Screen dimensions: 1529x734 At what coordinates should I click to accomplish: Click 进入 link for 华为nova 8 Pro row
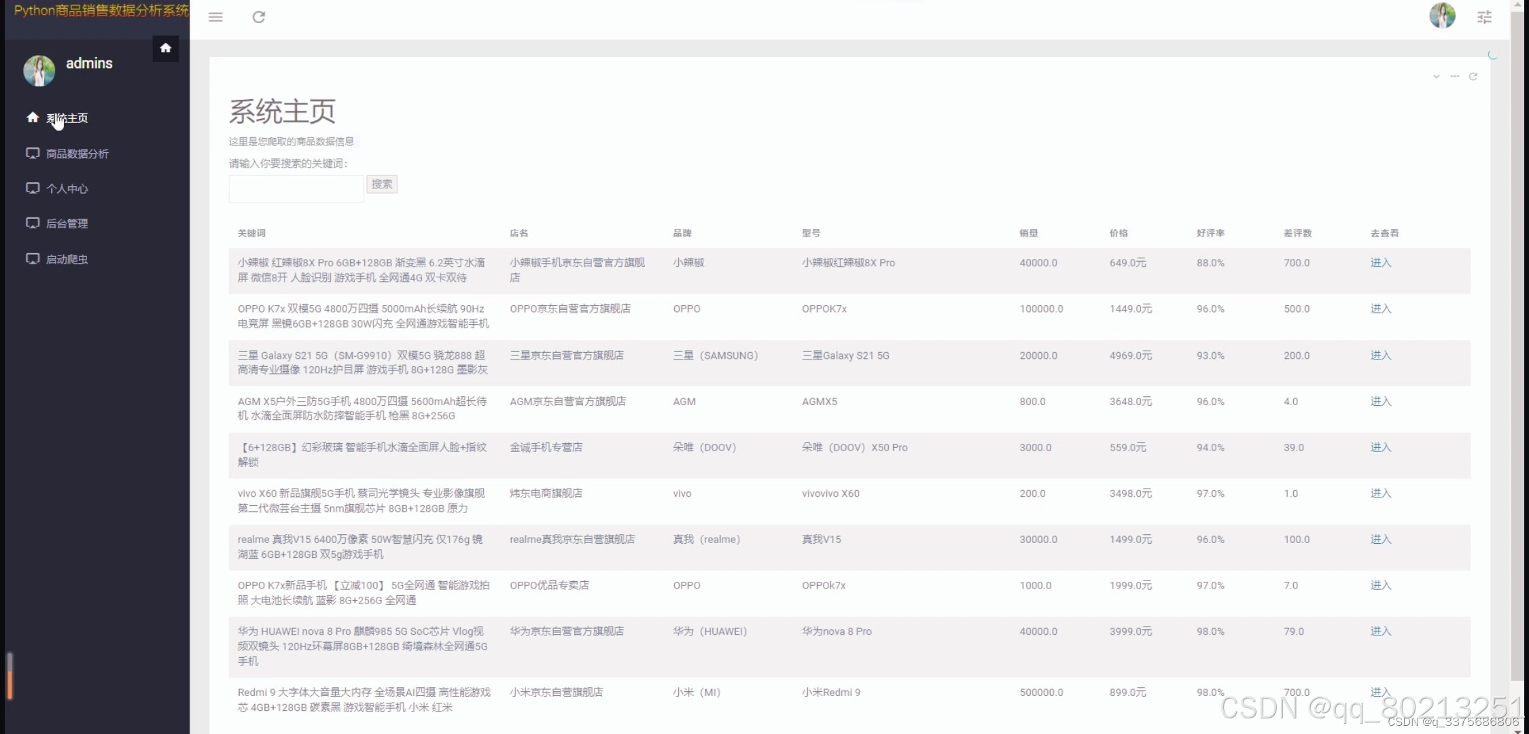1380,631
